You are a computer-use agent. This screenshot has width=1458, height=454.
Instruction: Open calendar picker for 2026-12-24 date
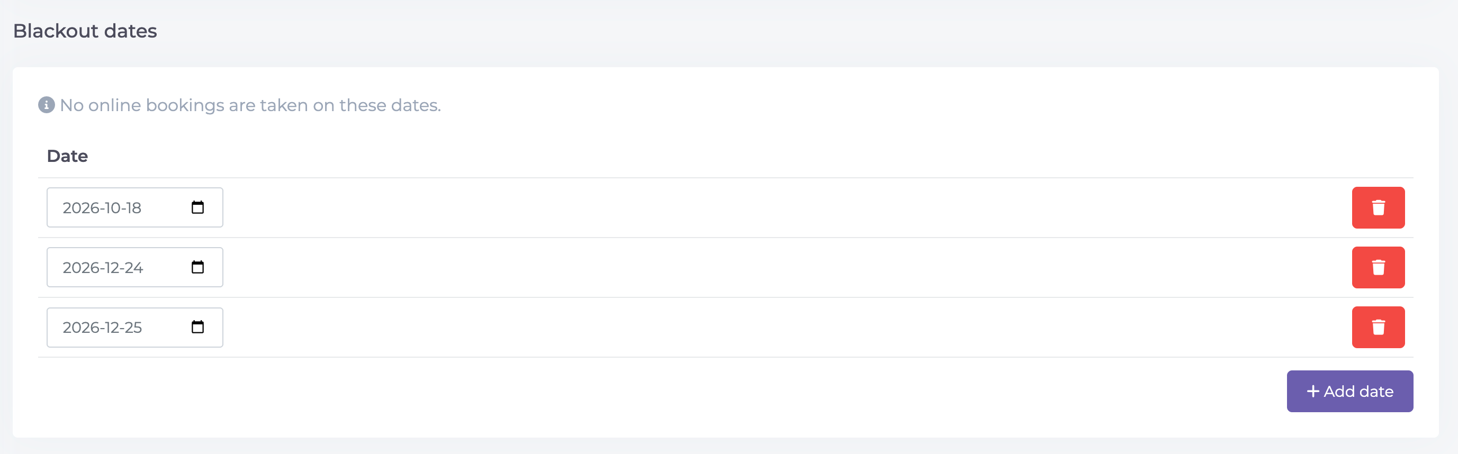pyautogui.click(x=197, y=267)
